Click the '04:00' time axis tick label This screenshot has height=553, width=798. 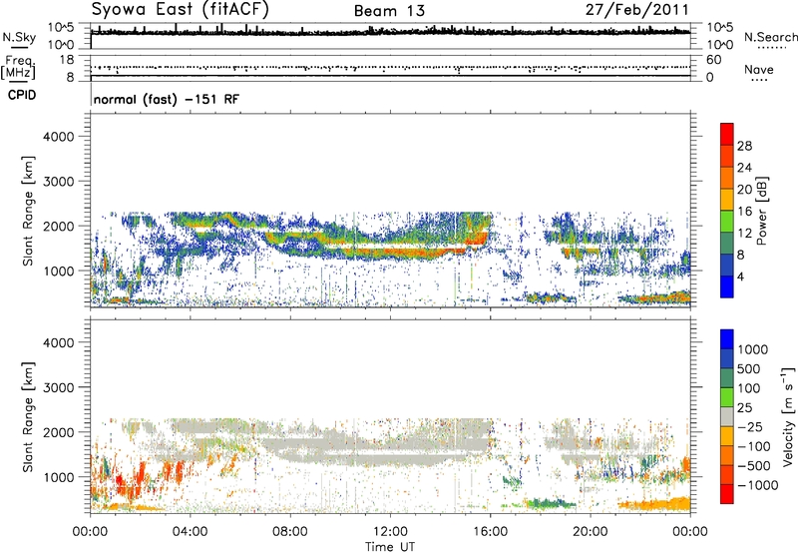190,532
